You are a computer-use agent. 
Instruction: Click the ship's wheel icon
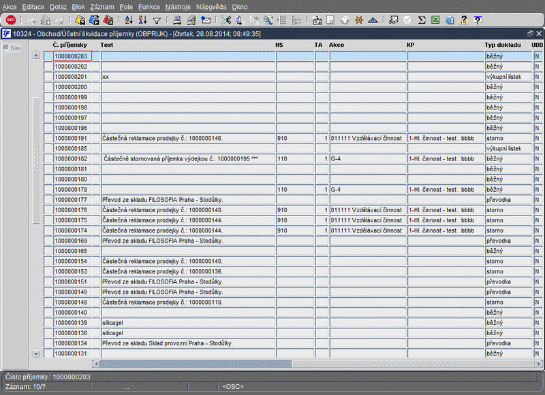coord(359,20)
